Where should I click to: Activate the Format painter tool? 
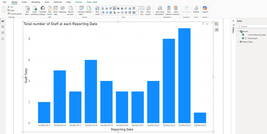[x=15, y=14]
